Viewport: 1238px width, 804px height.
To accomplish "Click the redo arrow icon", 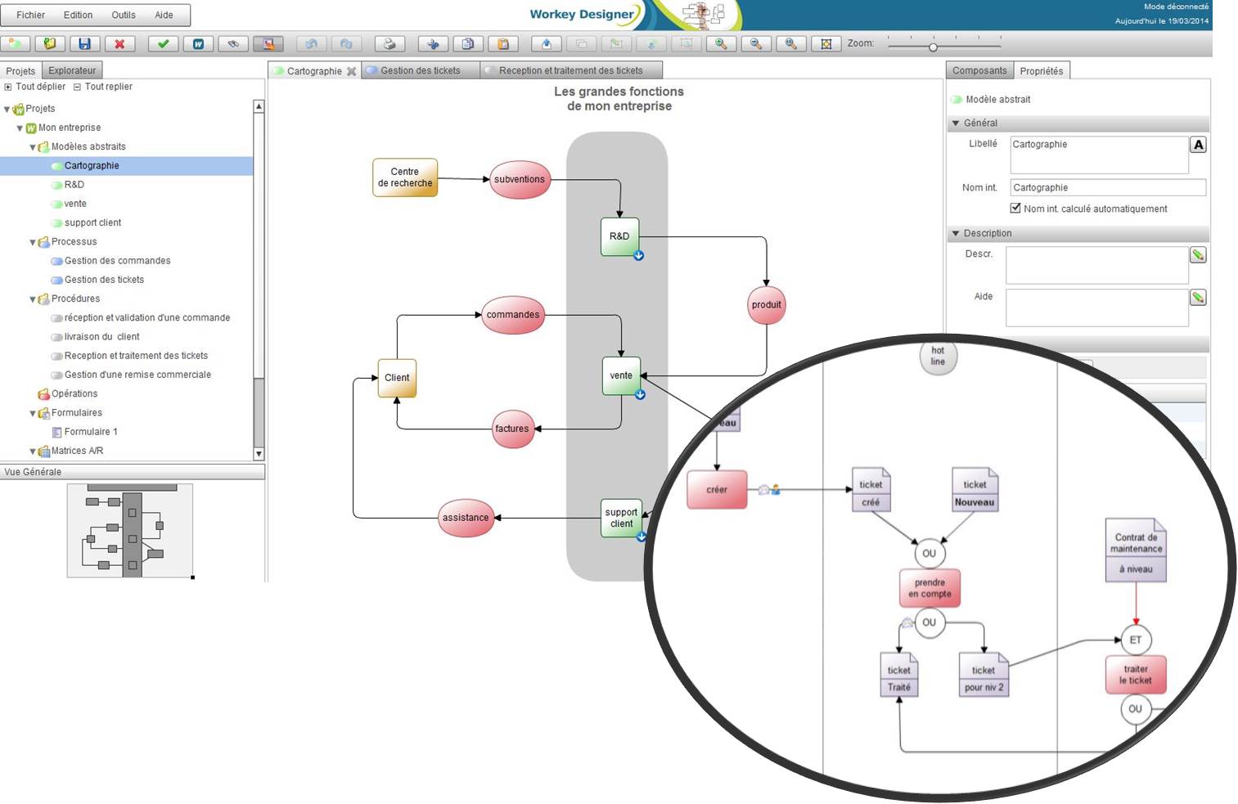I will coord(346,43).
